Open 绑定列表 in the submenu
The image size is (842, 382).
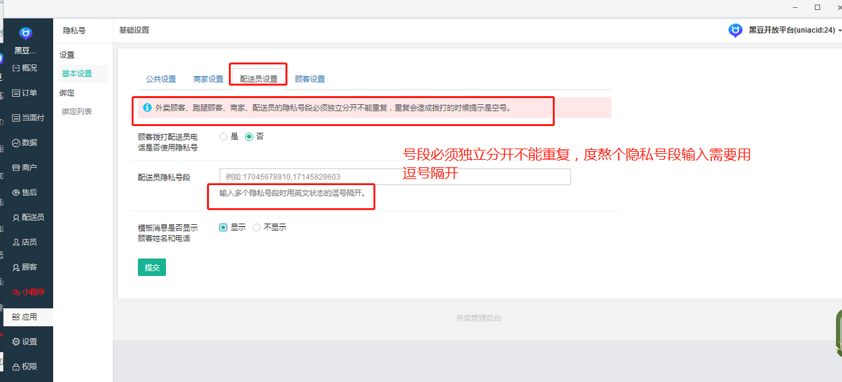[77, 111]
